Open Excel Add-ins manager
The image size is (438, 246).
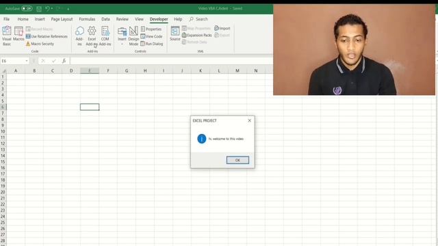92,36
